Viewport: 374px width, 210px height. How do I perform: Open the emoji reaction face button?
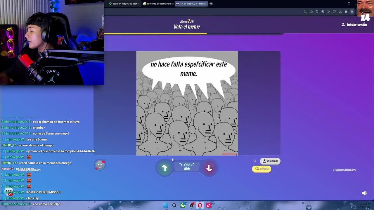point(100,165)
